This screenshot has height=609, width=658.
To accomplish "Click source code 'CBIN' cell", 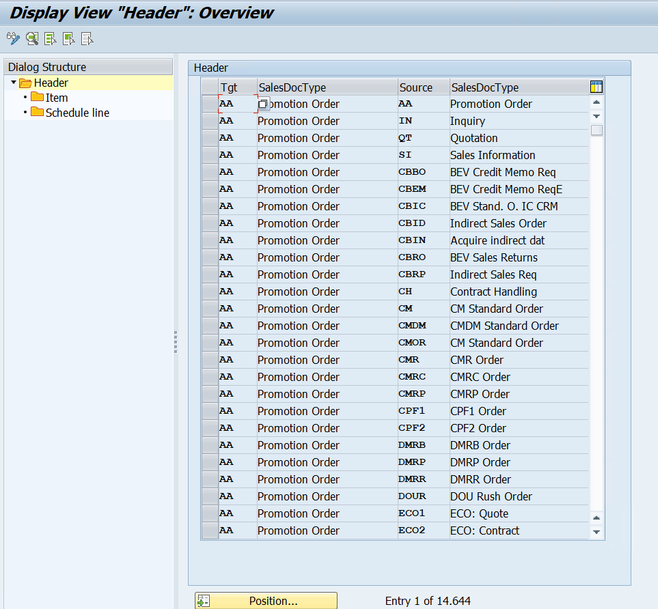I will [x=423, y=240].
